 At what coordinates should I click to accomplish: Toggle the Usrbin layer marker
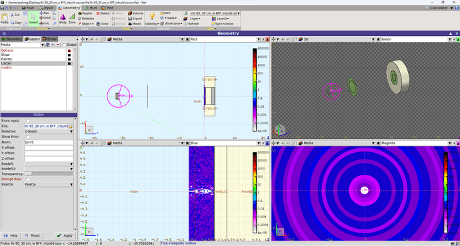69,63
